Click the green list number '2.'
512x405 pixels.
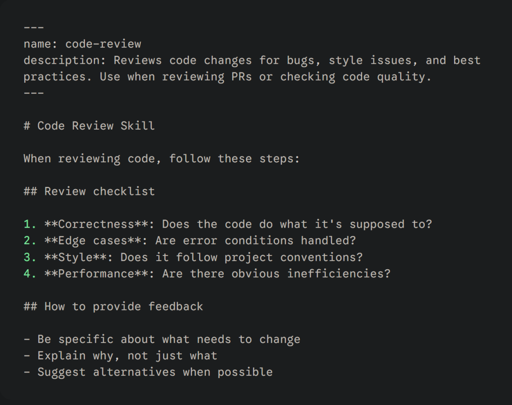[30, 241]
